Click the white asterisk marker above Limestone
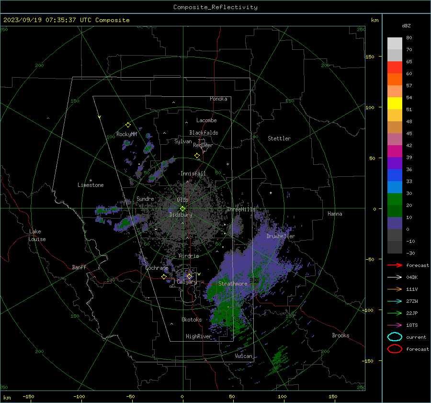Viewport: 431px width, 403px height. tap(91, 181)
